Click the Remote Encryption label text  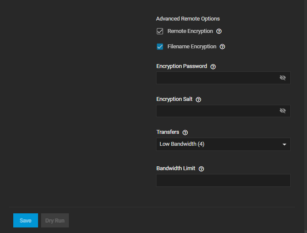190,31
